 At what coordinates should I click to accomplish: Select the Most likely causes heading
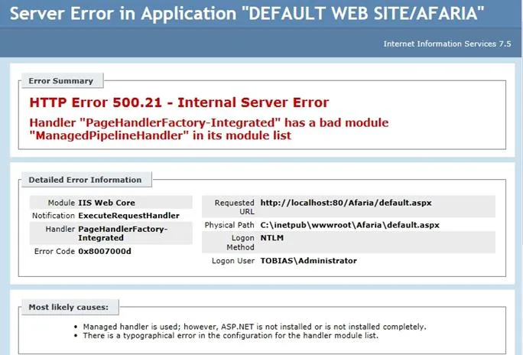[x=68, y=308]
